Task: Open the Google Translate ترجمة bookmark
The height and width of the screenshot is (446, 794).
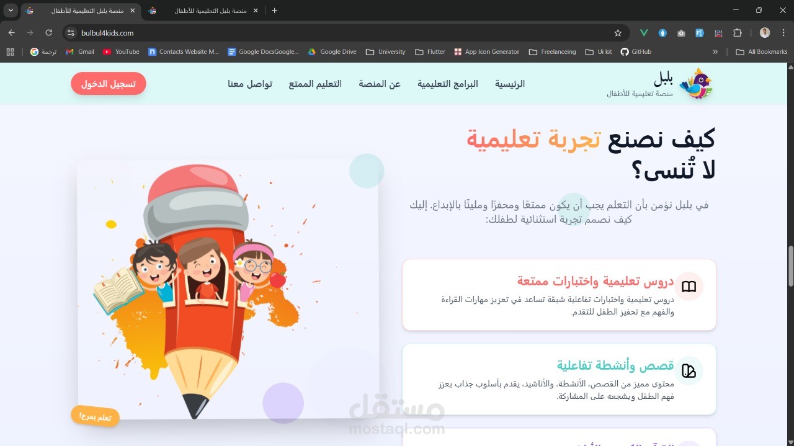Action: click(x=43, y=52)
